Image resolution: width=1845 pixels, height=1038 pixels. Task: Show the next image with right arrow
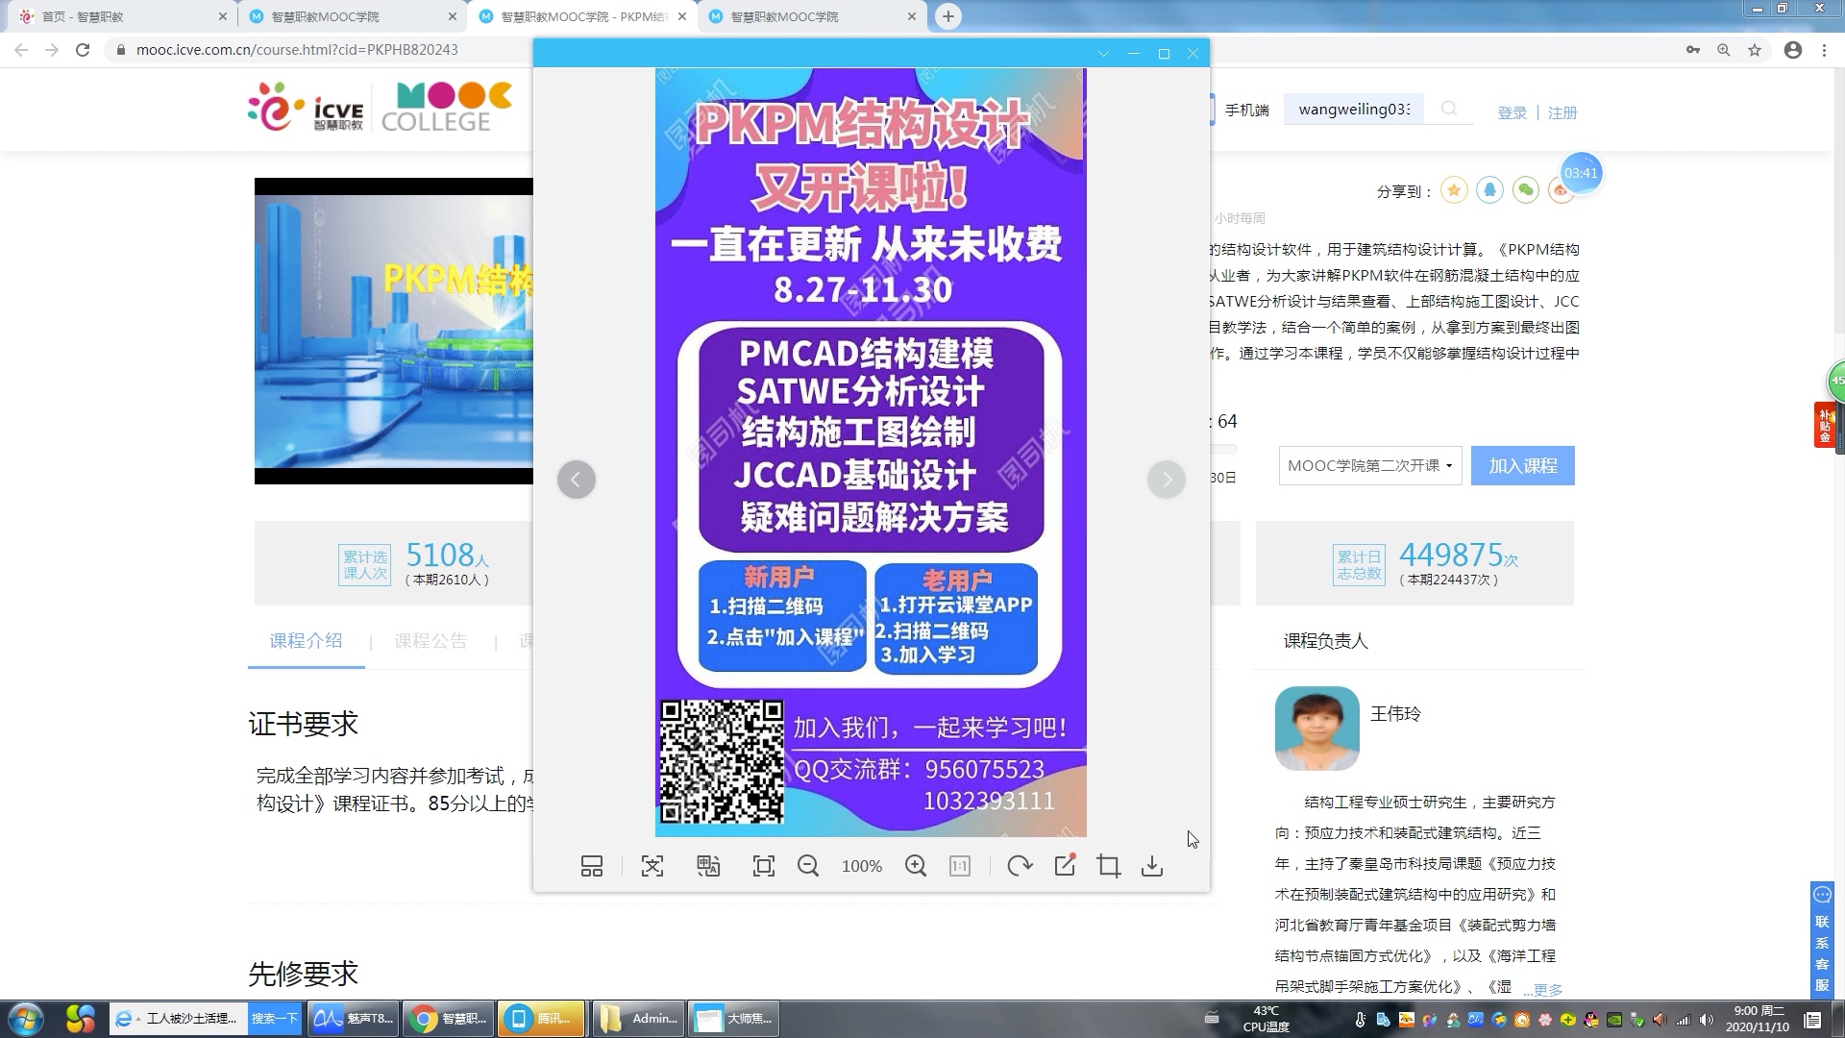(x=1167, y=479)
